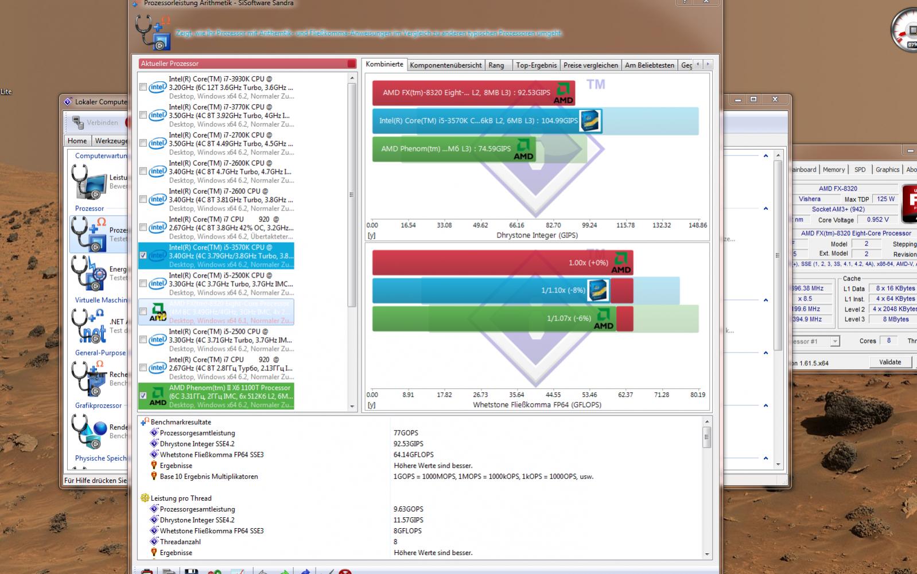Screen dimensions: 917x574
Task: Click the tip icon beside Base 10 Ergebnis Multiplikatoren
Action: pos(154,477)
